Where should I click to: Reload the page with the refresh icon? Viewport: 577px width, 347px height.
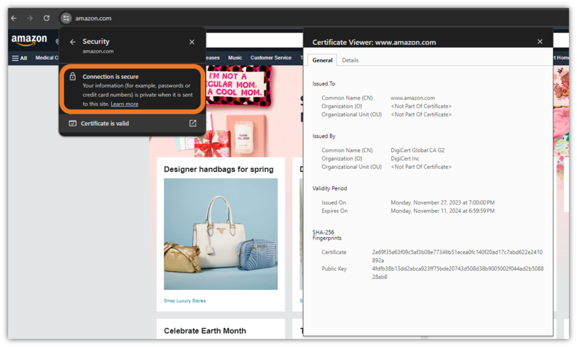point(46,18)
